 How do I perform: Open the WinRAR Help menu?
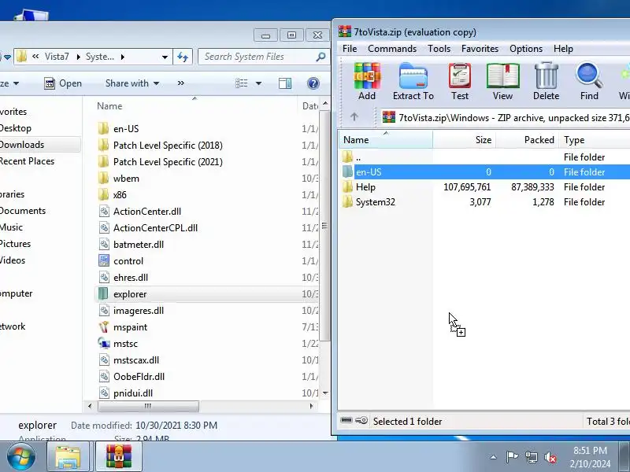pyautogui.click(x=563, y=49)
